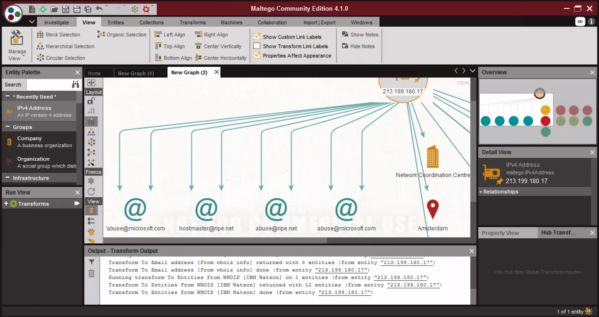
Task: Open the Collections ribbon tab
Action: click(152, 22)
